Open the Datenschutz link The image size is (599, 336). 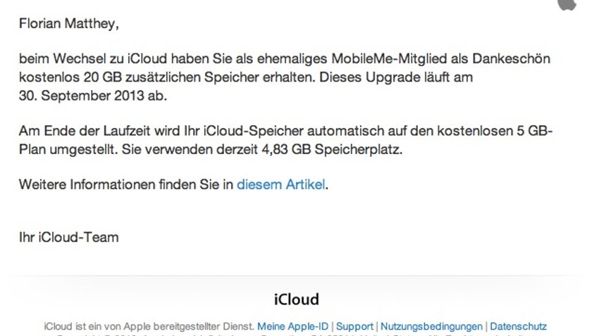point(518,326)
